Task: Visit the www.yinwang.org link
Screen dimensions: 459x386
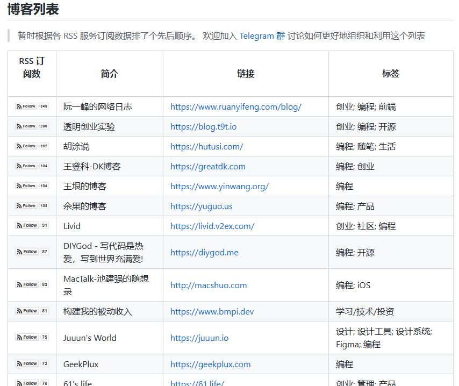Action: click(x=219, y=187)
